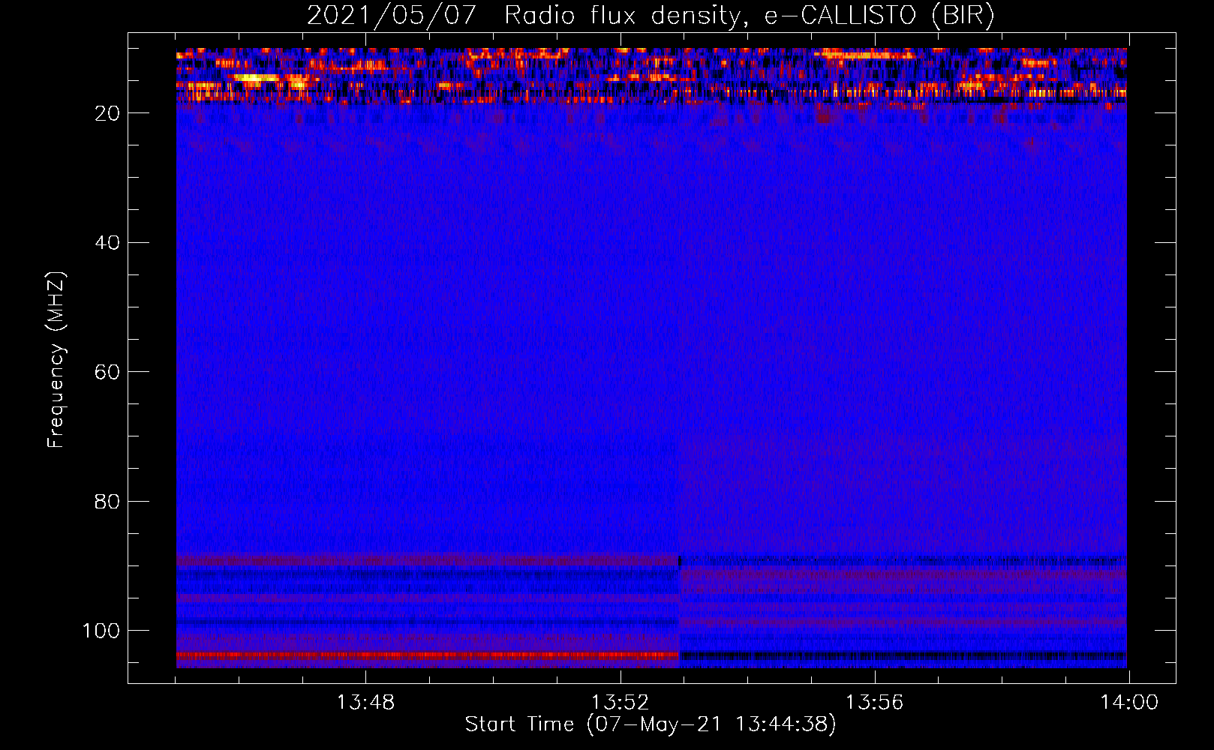Click the frequency tick label '40'
This screenshot has width=1214, height=750.
(x=107, y=242)
